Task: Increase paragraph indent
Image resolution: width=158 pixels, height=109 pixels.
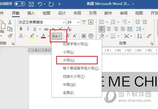Action: (145, 22)
